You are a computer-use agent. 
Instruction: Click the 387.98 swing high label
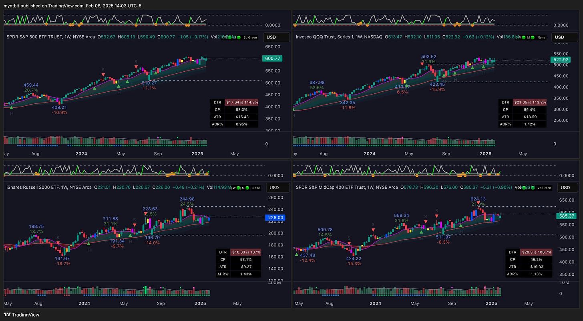(x=317, y=83)
